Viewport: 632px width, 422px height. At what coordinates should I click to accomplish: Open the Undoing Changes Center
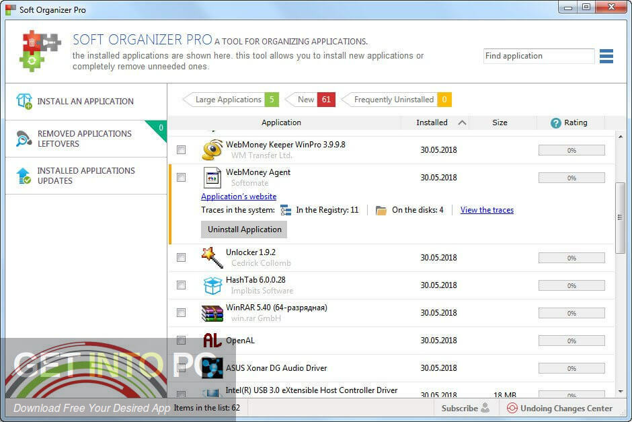pos(559,409)
